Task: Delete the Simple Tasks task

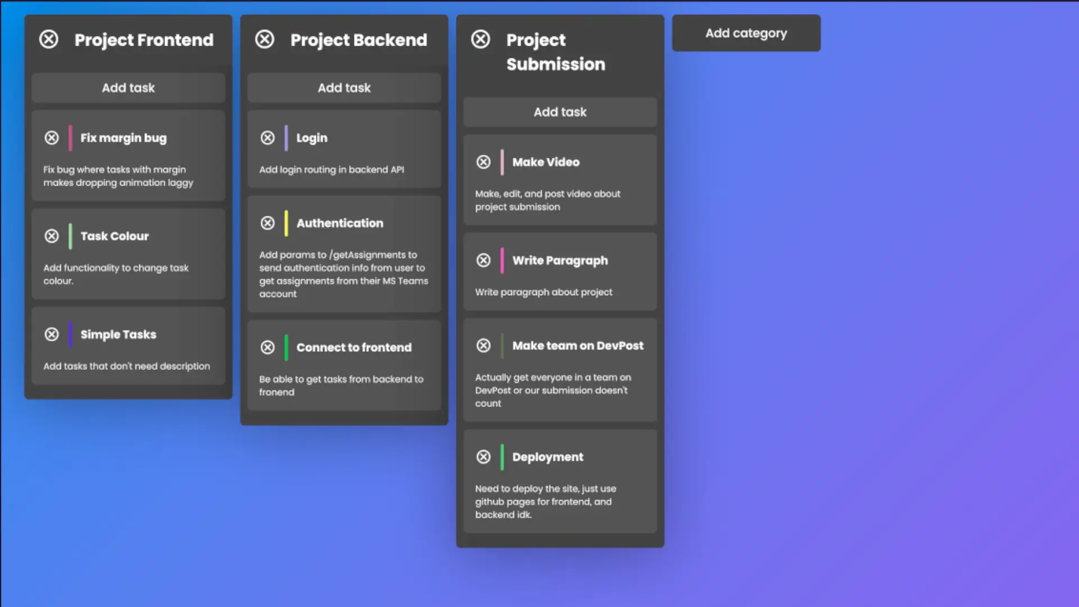Action: (x=52, y=334)
